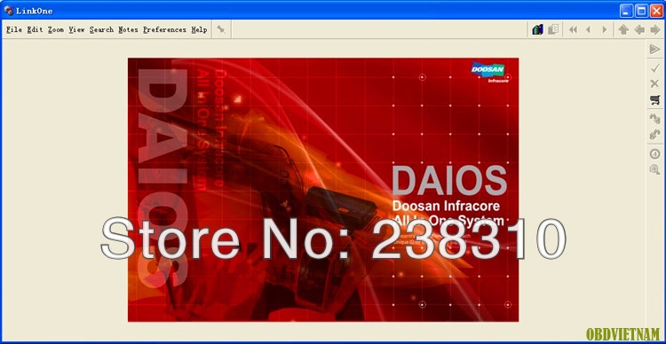
Task: Open the Notes menu
Action: (x=128, y=29)
